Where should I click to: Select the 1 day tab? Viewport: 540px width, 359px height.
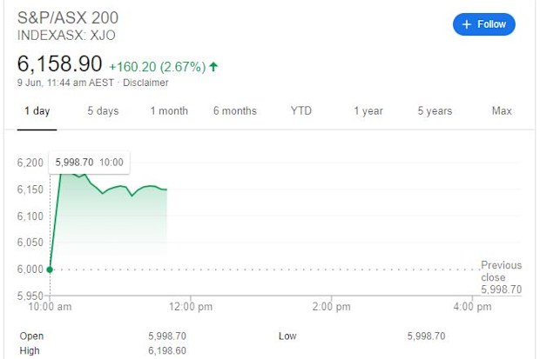[37, 111]
